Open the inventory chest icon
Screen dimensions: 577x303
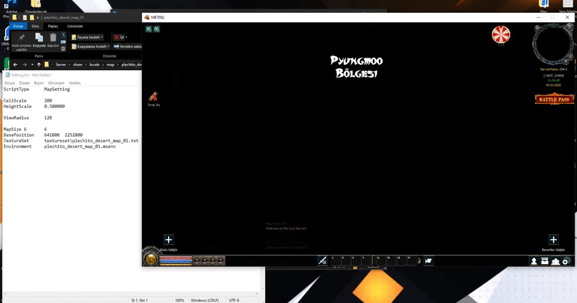coord(545,261)
